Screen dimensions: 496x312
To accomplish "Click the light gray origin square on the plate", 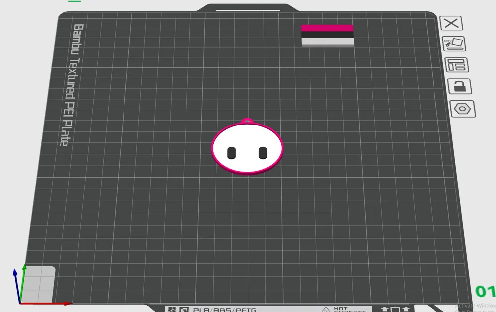I will coord(38,285).
